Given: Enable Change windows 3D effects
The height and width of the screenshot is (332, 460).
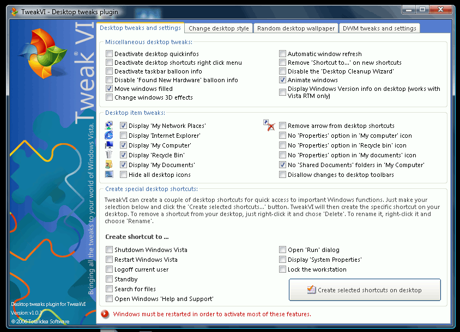Looking at the screenshot, I should pyautogui.click(x=109, y=97).
